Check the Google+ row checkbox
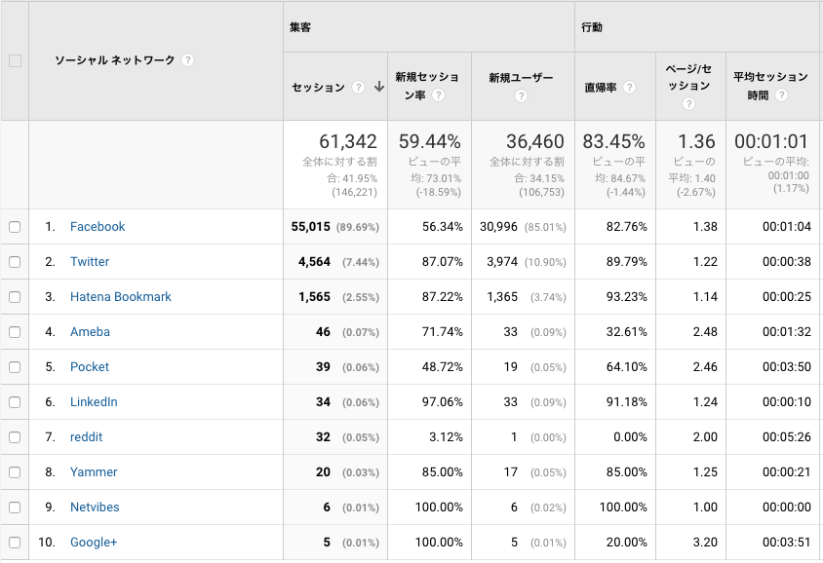The width and height of the screenshot is (823, 563). pyautogui.click(x=15, y=543)
